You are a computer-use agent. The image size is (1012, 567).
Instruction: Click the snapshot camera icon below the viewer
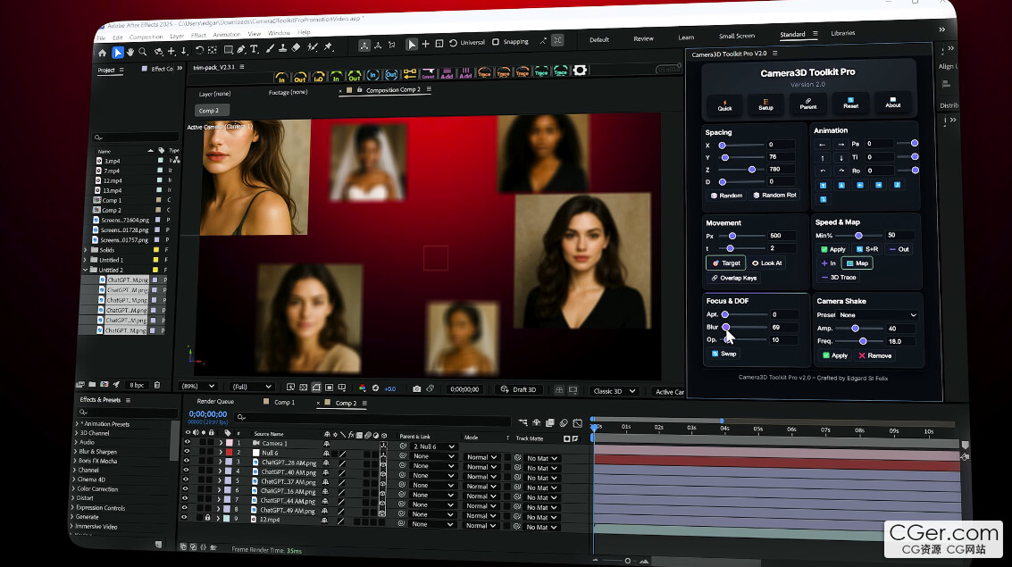416,388
